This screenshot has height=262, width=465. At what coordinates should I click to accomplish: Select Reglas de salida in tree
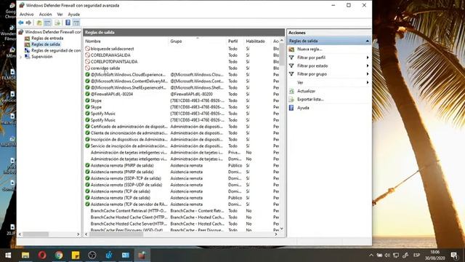pyautogui.click(x=46, y=44)
